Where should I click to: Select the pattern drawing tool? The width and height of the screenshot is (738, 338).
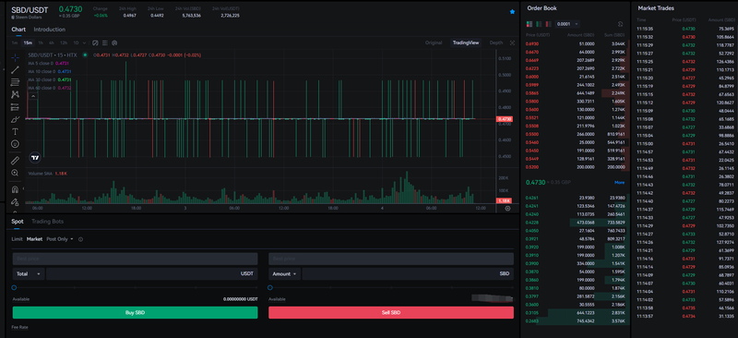[15, 94]
